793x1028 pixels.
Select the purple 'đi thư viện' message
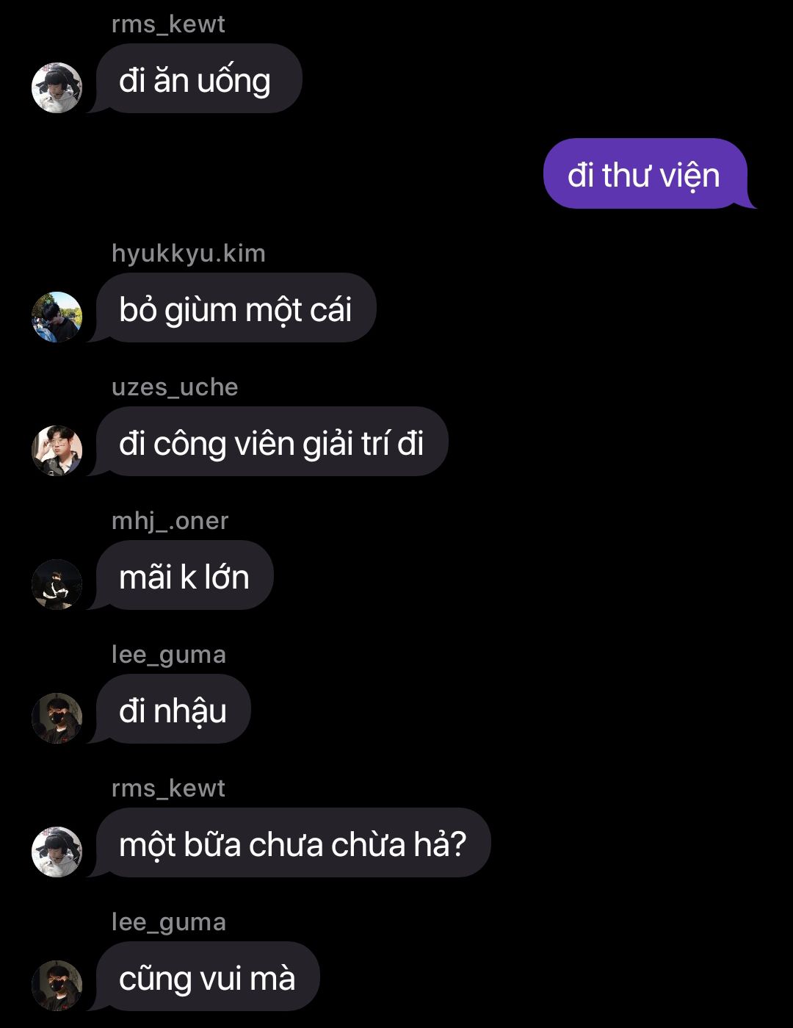pyautogui.click(x=647, y=174)
